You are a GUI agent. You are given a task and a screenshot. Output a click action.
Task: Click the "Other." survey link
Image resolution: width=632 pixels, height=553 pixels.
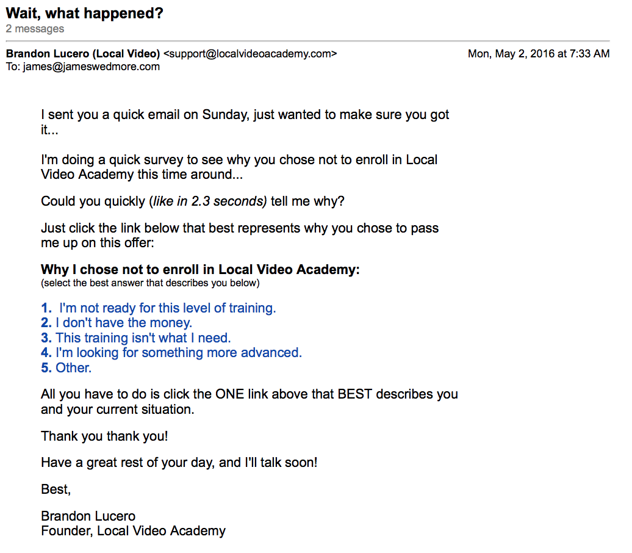pos(73,367)
